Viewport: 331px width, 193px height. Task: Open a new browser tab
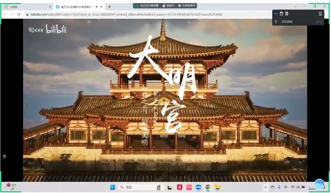click(x=109, y=7)
